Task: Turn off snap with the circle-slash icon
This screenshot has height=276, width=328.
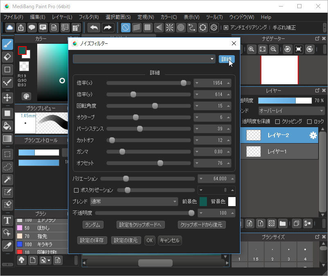Action: (x=126, y=28)
